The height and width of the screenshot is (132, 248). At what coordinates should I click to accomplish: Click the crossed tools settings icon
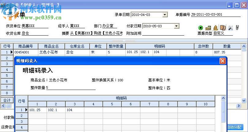231,28
